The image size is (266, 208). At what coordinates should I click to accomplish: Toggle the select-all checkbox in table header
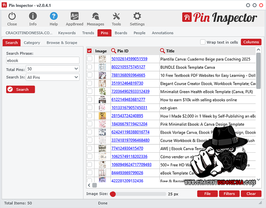coord(90,51)
